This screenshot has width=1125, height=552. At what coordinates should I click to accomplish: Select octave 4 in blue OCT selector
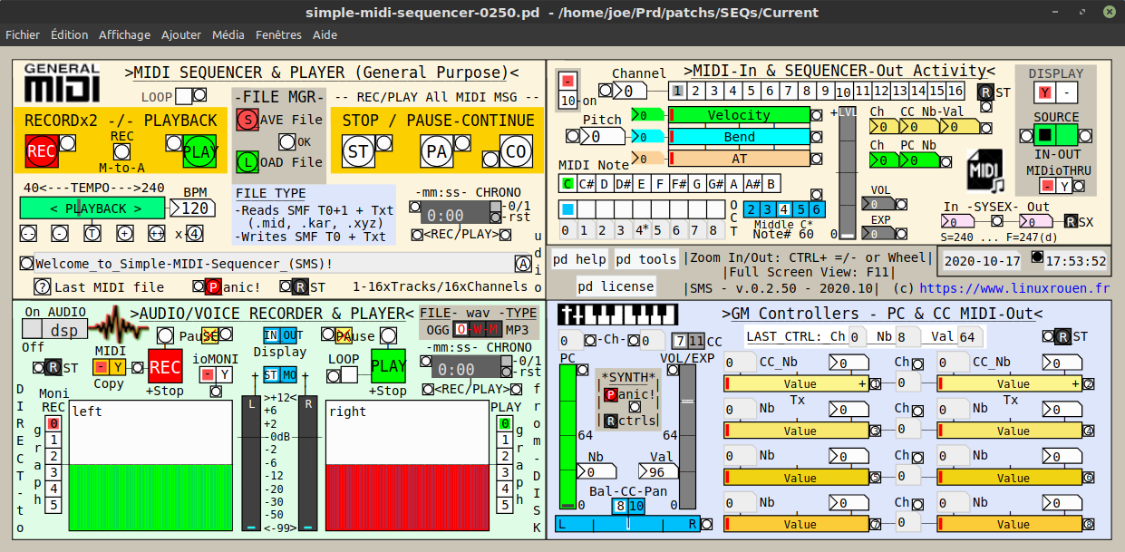coord(785,208)
